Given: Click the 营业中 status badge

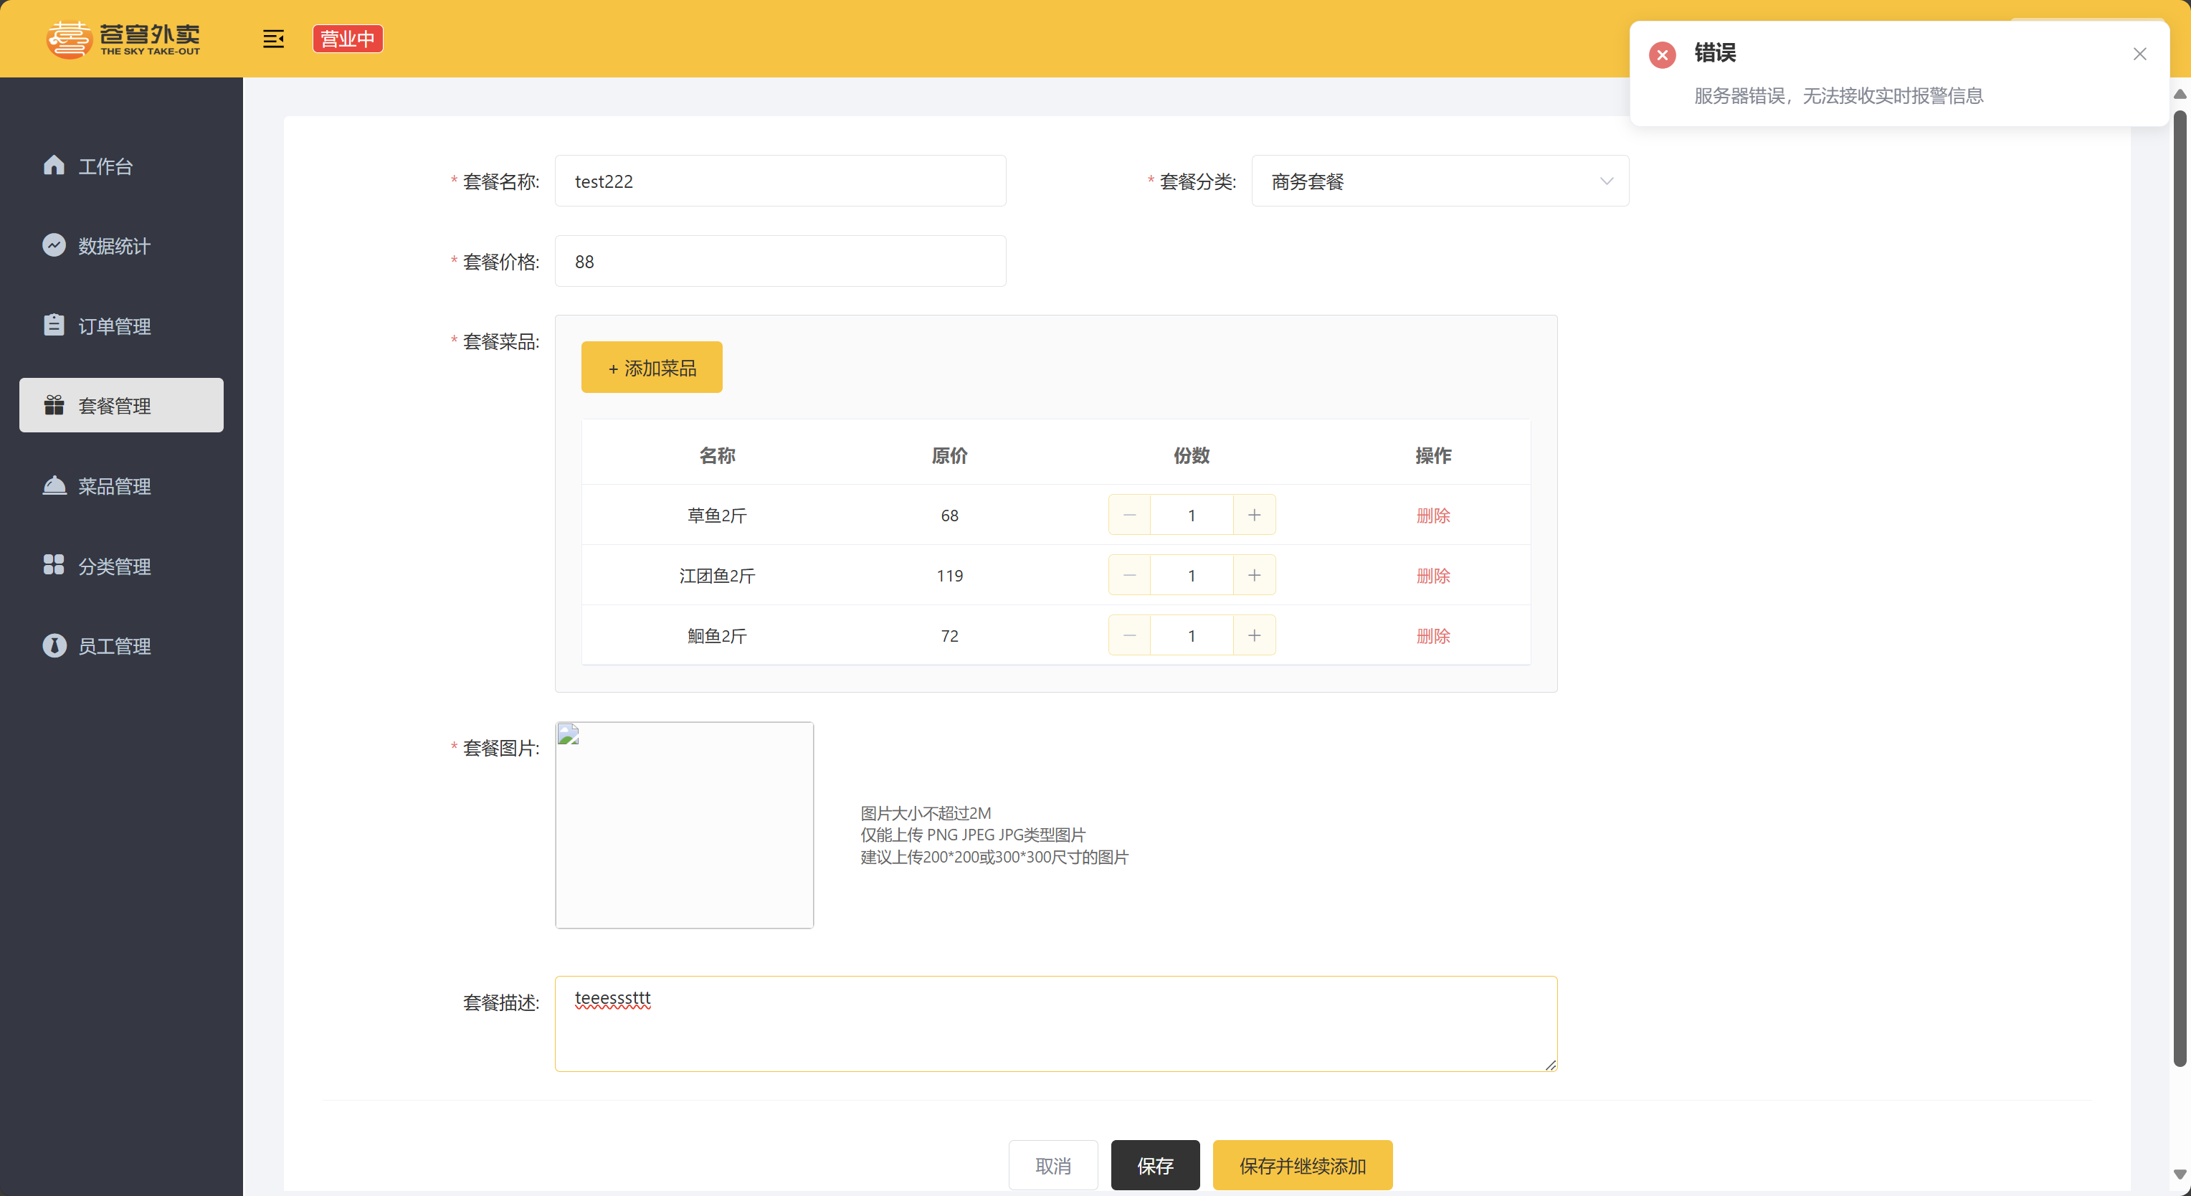Looking at the screenshot, I should 348,39.
